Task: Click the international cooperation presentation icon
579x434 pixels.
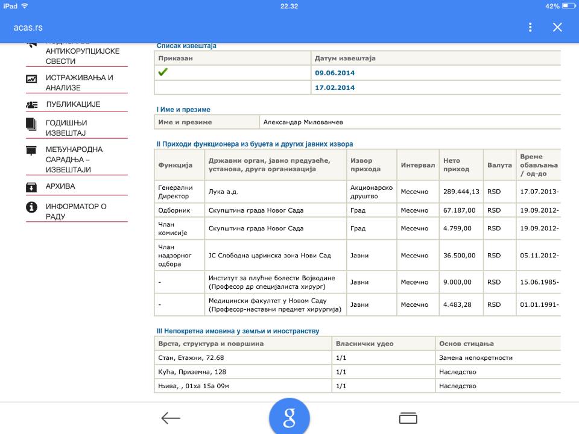Action: [31, 150]
